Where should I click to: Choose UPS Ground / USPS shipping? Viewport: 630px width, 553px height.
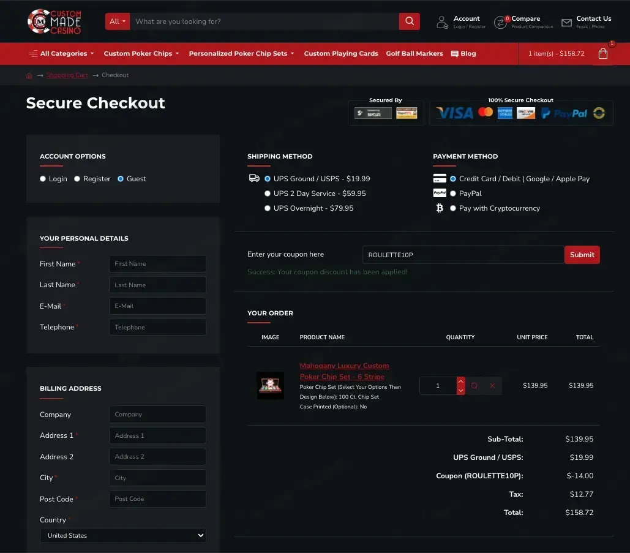point(267,179)
